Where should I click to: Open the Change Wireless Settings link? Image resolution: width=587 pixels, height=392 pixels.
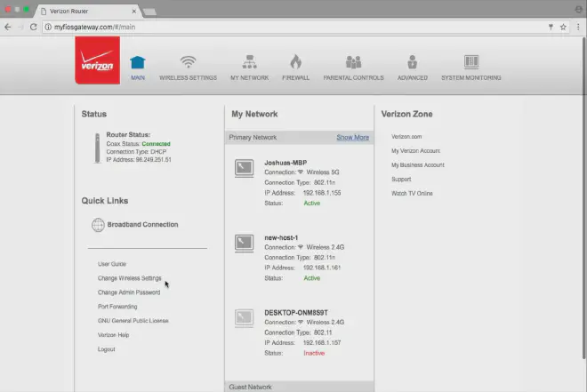coord(130,278)
